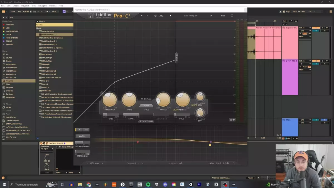Click the Threshold knob

tap(110, 100)
